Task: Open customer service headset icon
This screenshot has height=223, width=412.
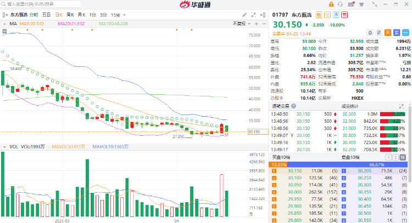Action: [x=340, y=4]
